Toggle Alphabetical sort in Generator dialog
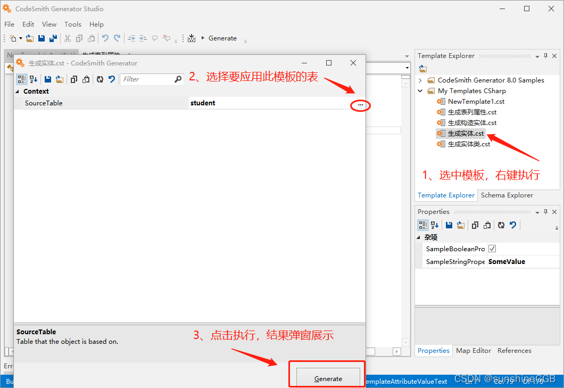 pyautogui.click(x=34, y=79)
